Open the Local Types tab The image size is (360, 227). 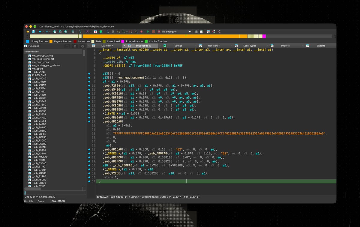tap(250, 46)
